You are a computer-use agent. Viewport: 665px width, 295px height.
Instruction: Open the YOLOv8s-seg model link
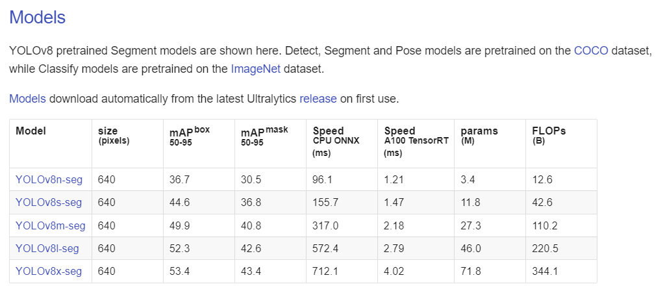coord(49,202)
